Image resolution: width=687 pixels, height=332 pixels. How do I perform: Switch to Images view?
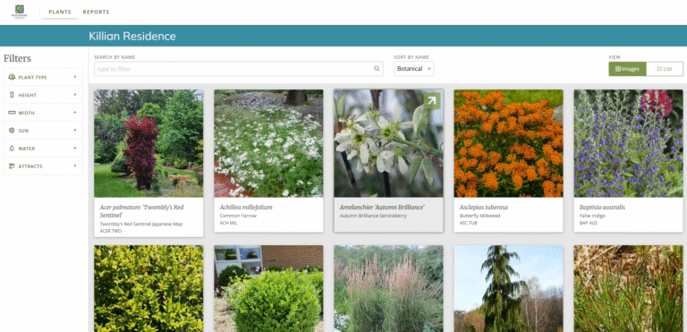click(627, 69)
